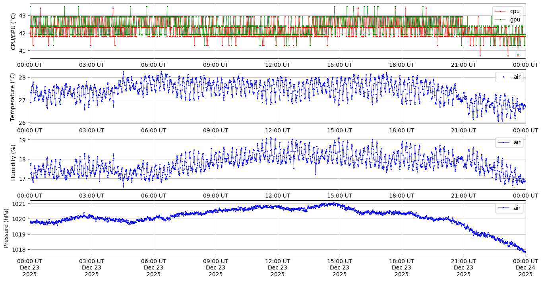Click the Pressure (hPa) y-axis label
This screenshot has height=281, width=542.
pos(6,228)
